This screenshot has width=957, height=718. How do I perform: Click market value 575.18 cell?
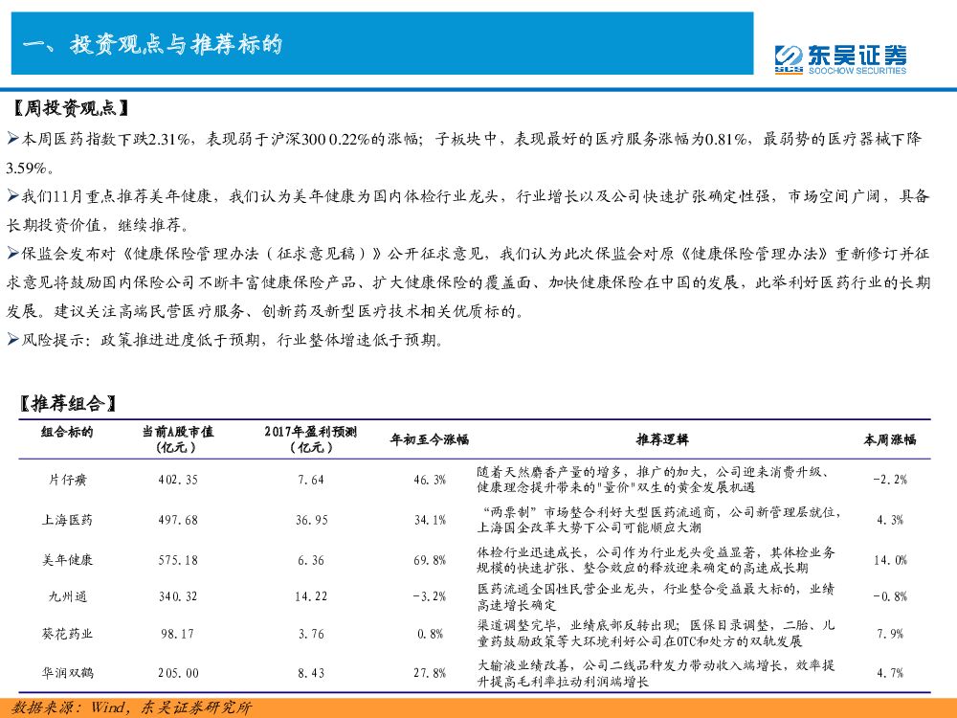click(x=178, y=560)
